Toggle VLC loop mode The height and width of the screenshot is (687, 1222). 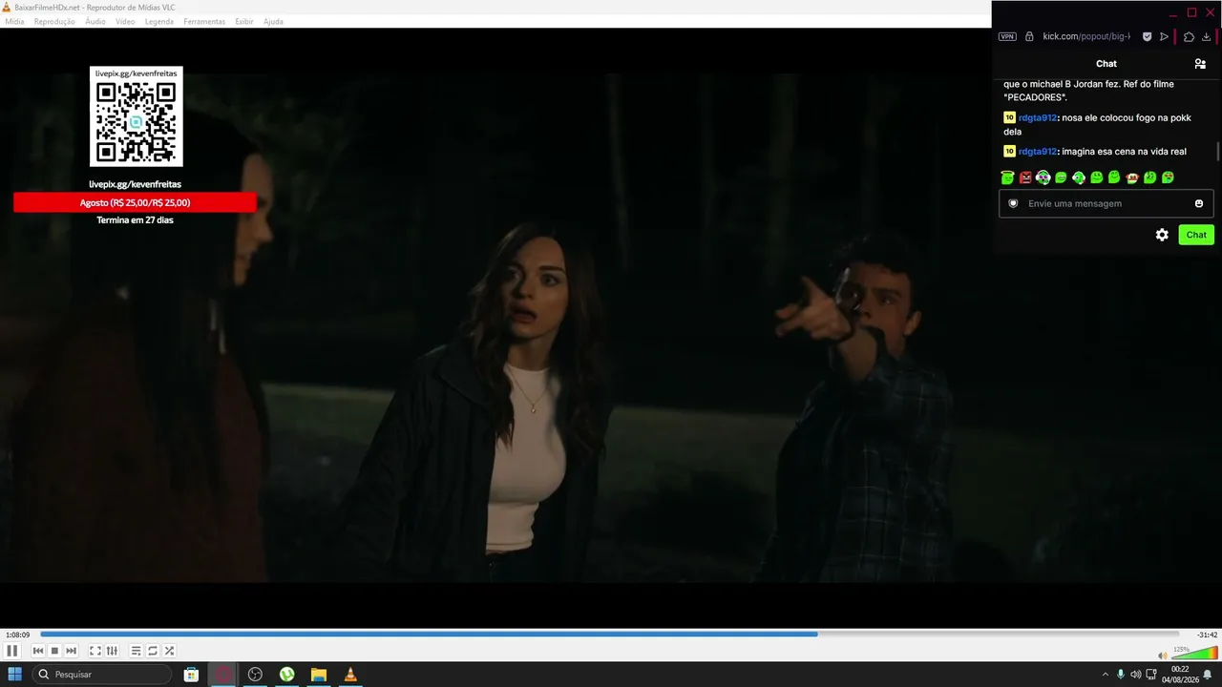[153, 651]
